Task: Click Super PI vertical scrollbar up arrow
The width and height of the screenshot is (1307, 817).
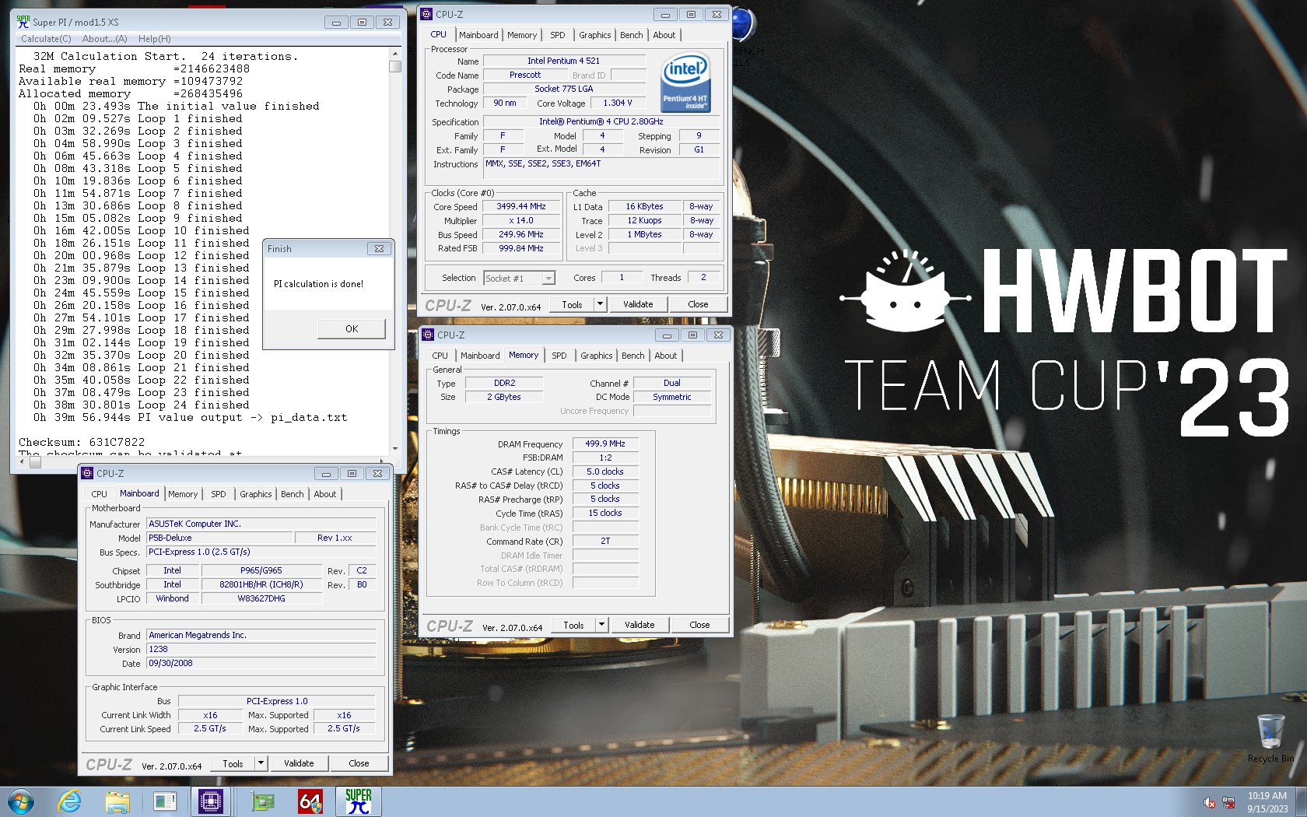Action: [395, 53]
